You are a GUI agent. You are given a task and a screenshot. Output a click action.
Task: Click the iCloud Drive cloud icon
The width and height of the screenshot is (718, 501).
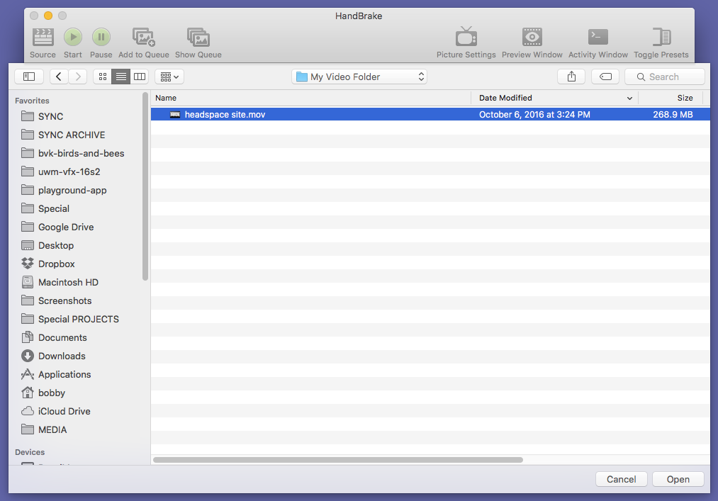click(x=28, y=411)
